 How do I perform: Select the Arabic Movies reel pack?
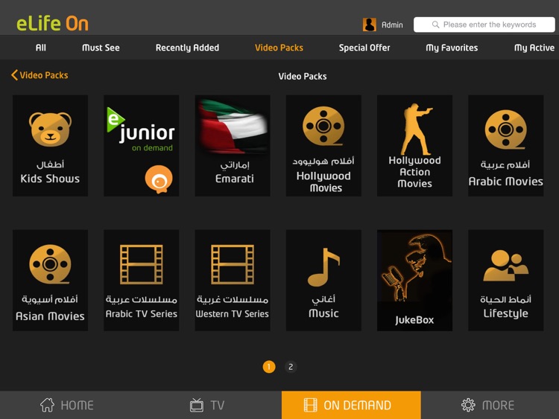point(506,146)
